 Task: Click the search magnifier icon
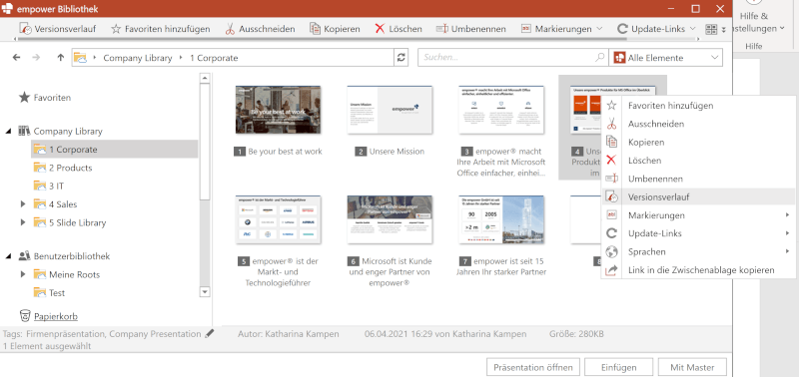(600, 58)
